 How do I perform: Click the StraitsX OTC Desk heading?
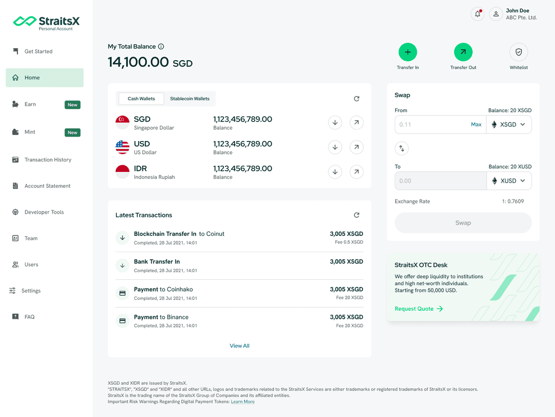[421, 265]
